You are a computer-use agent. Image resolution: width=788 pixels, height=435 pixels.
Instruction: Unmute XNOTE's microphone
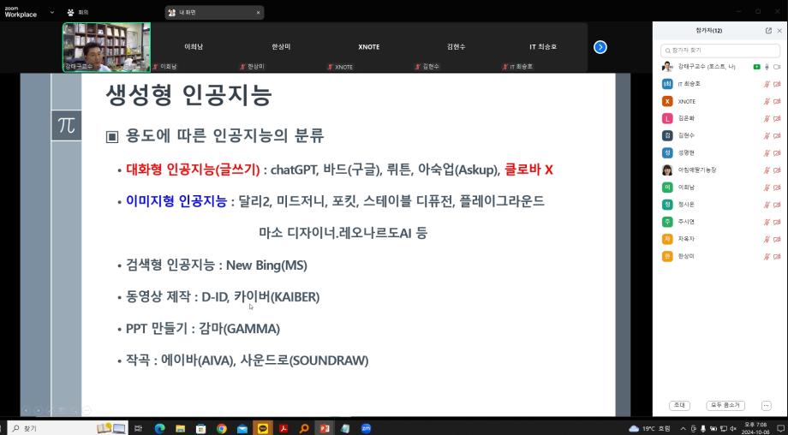point(767,101)
